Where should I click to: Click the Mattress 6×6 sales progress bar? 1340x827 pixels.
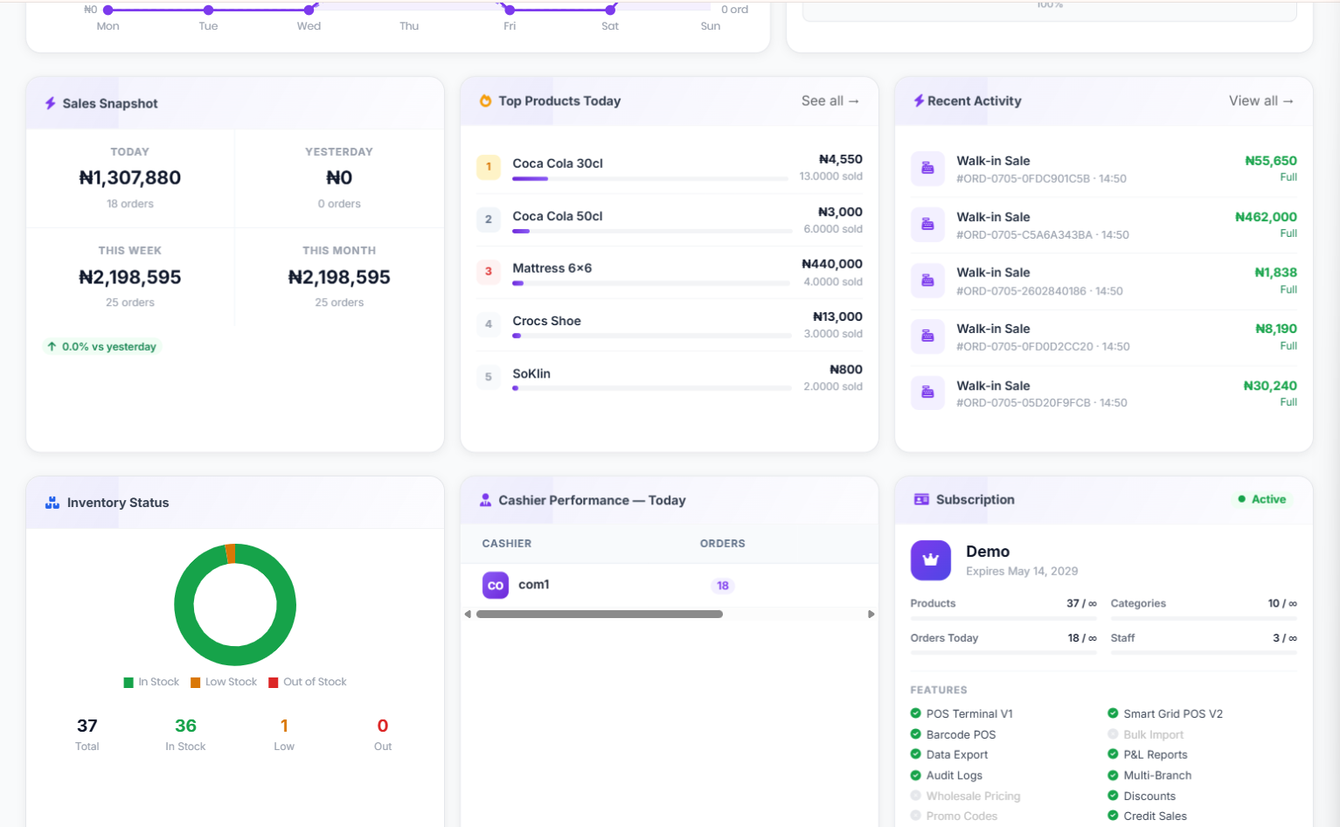click(x=650, y=283)
